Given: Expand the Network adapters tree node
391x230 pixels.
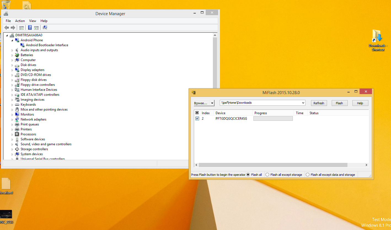Looking at the screenshot, I should coord(12,120).
